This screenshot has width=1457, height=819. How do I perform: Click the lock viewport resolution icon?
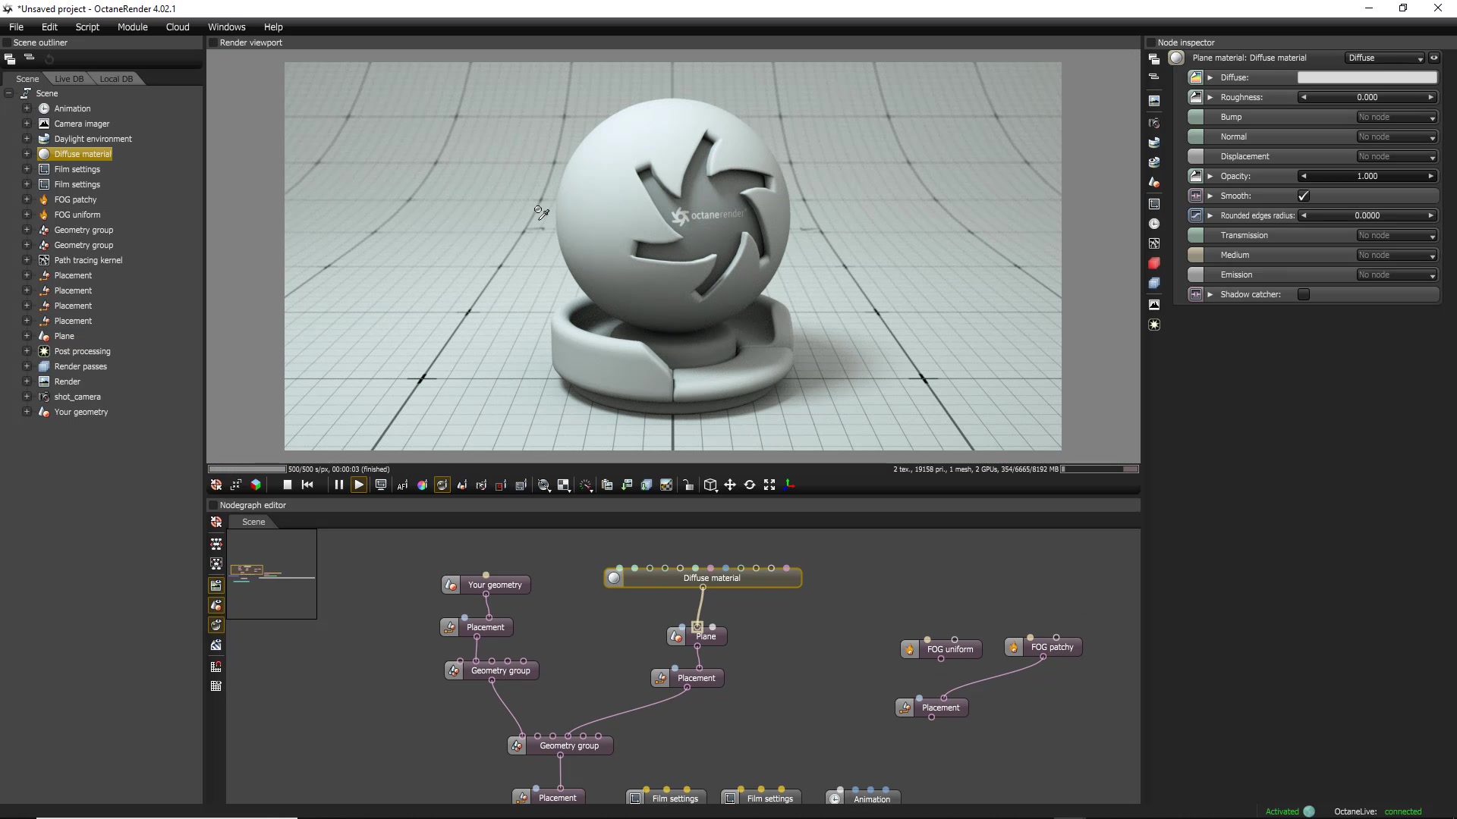(x=688, y=485)
